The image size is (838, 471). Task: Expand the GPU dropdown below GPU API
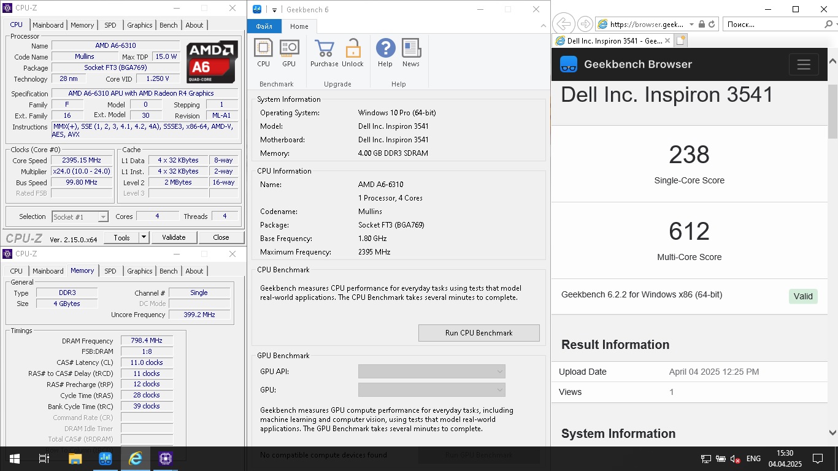(432, 389)
